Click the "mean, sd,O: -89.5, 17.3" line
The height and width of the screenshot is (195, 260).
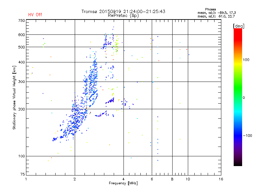pyautogui.click(x=216, y=13)
